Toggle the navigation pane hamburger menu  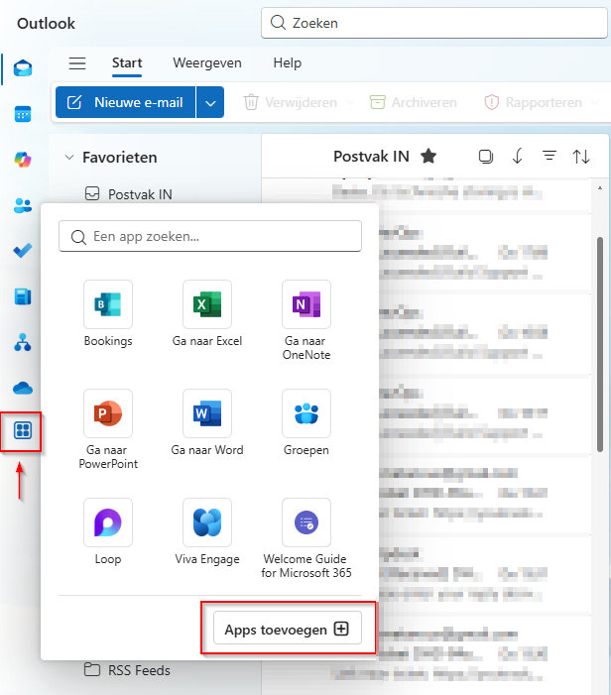point(77,63)
